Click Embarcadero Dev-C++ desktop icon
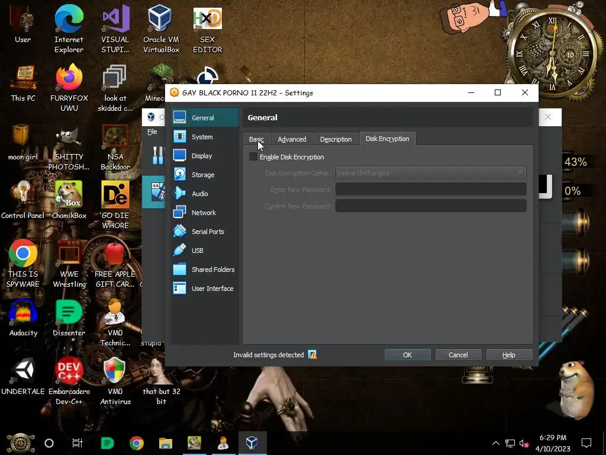606x455 pixels. [x=69, y=381]
